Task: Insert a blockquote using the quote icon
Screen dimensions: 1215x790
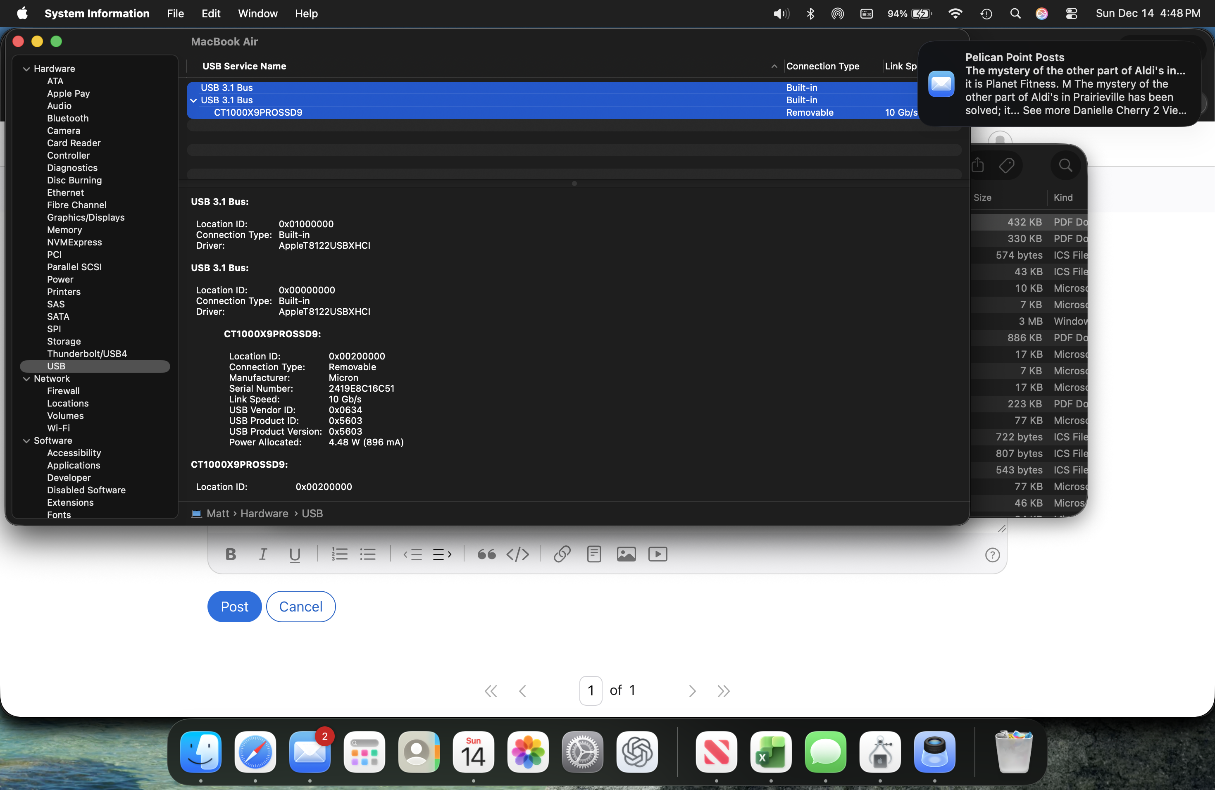Action: pyautogui.click(x=486, y=554)
